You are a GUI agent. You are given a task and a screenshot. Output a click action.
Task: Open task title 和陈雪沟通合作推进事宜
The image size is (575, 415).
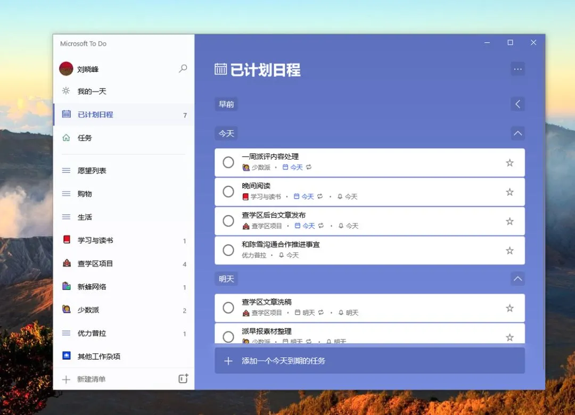pyautogui.click(x=281, y=245)
